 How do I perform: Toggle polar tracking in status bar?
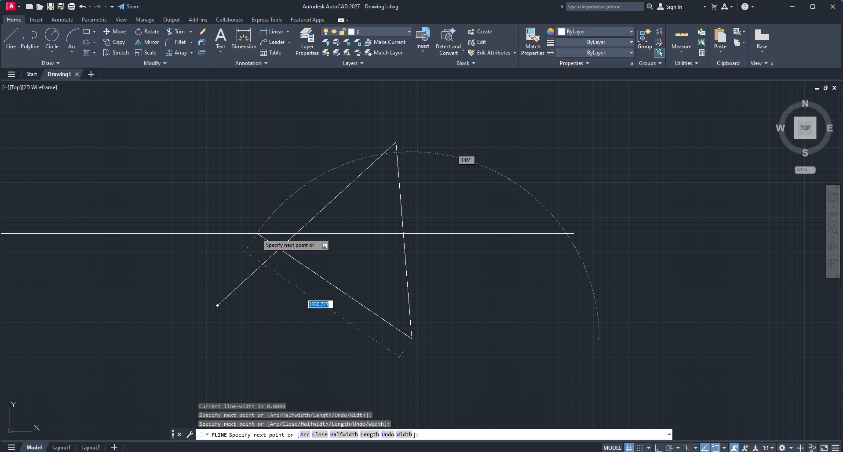669,448
